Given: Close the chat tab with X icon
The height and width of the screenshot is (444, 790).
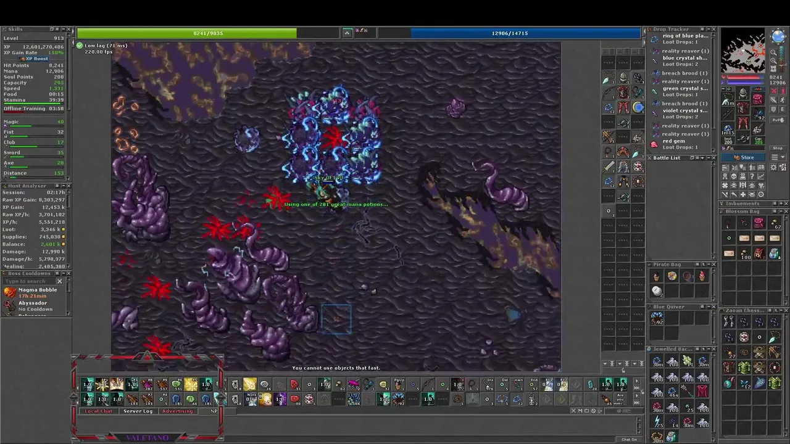Looking at the screenshot, I should point(573,411).
